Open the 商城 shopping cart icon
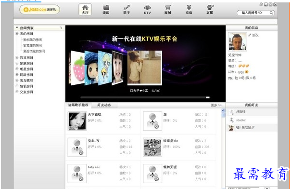Screen dimensions: 292x189 point(168,10)
